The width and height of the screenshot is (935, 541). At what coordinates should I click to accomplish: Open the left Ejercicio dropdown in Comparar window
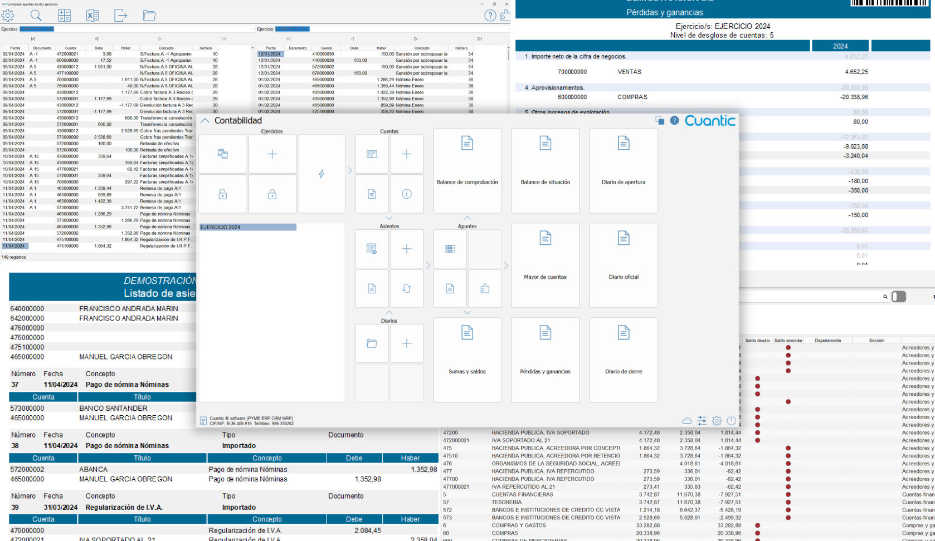coord(137,29)
